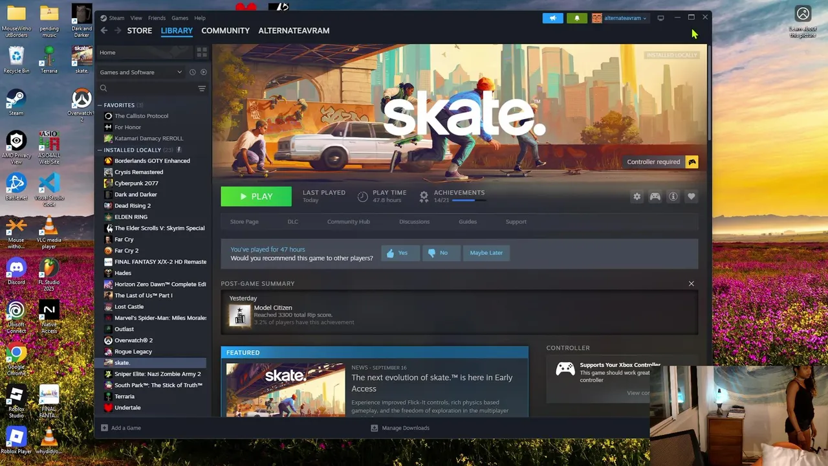Go to the ALTERNATEAVRAM profile tab
Image resolution: width=828 pixels, height=466 pixels.
point(294,30)
